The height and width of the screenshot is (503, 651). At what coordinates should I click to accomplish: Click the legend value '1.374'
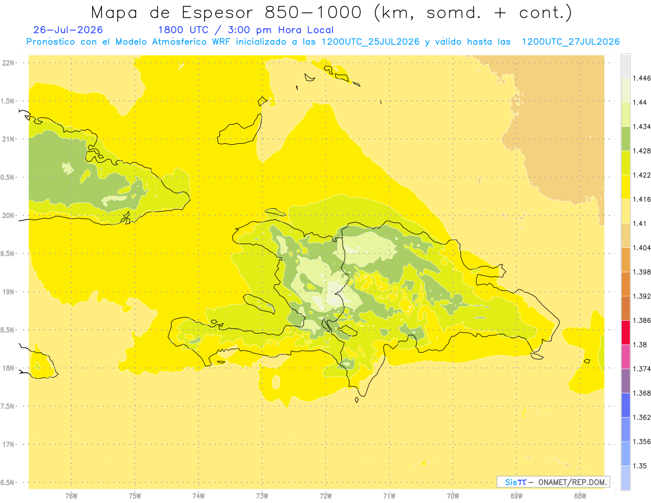coord(642,369)
